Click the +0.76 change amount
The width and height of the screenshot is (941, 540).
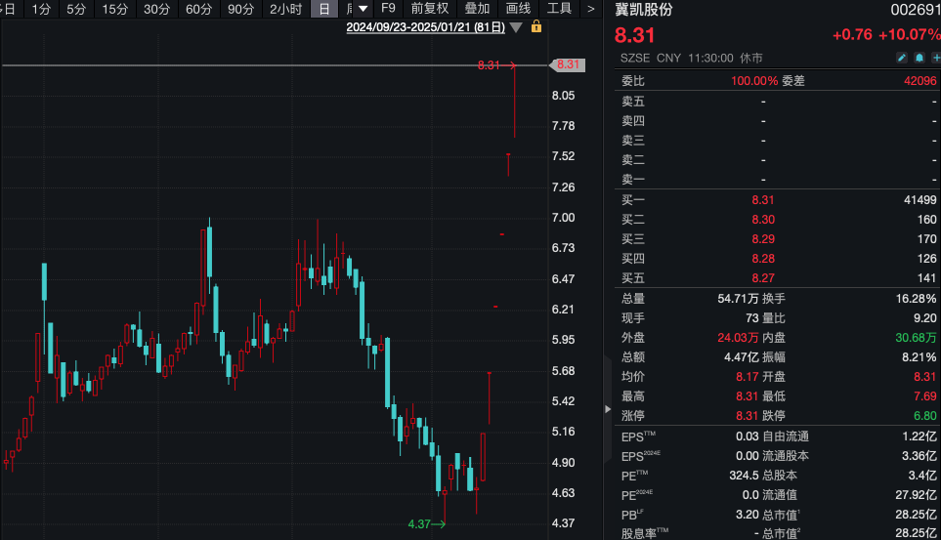coord(852,35)
